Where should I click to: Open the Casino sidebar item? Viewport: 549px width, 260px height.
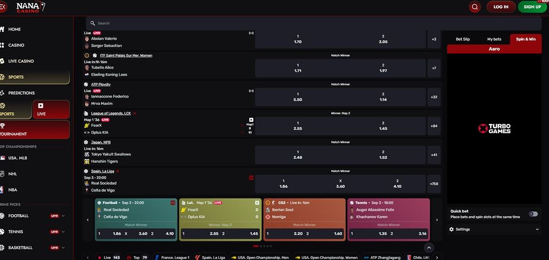click(x=16, y=45)
